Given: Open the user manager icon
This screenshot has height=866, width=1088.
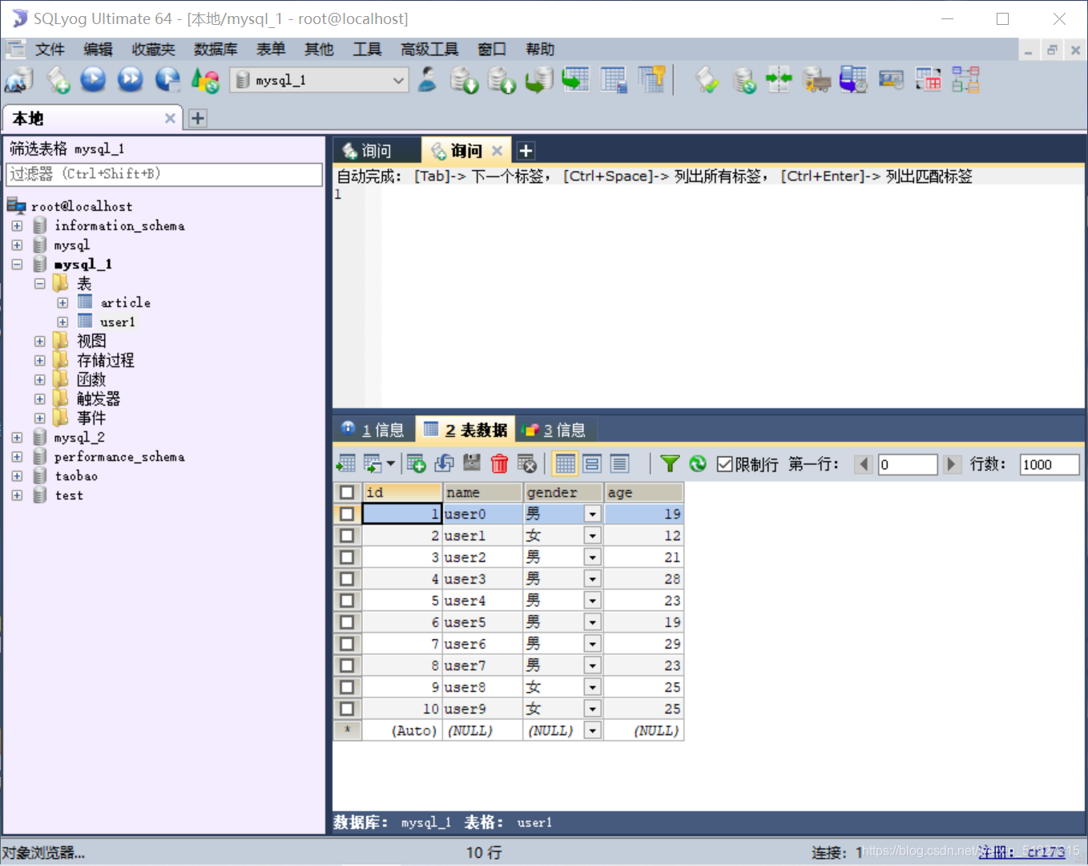Looking at the screenshot, I should tap(427, 79).
